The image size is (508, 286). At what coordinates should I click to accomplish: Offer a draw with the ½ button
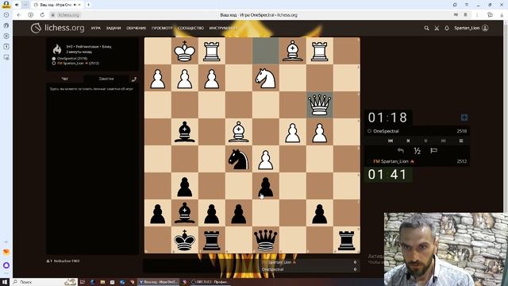[417, 150]
